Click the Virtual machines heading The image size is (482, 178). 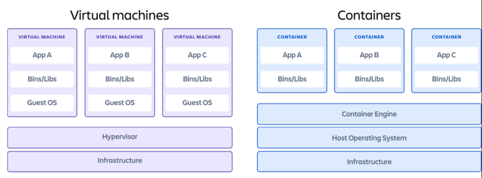(120, 15)
